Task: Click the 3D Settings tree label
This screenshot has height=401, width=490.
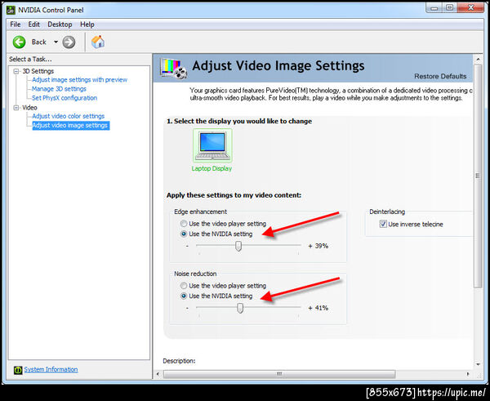Action: point(38,71)
